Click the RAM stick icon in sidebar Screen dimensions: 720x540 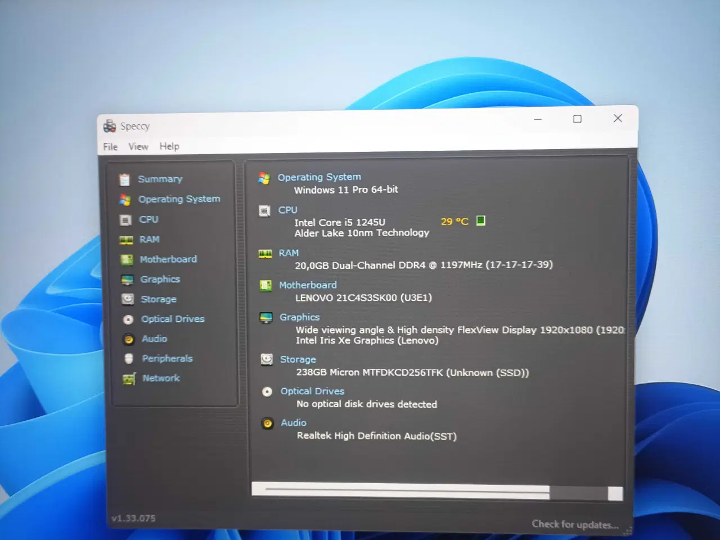click(x=126, y=240)
